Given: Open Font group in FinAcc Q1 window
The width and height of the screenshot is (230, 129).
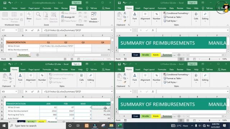Looking at the screenshot, I should point(20,78).
